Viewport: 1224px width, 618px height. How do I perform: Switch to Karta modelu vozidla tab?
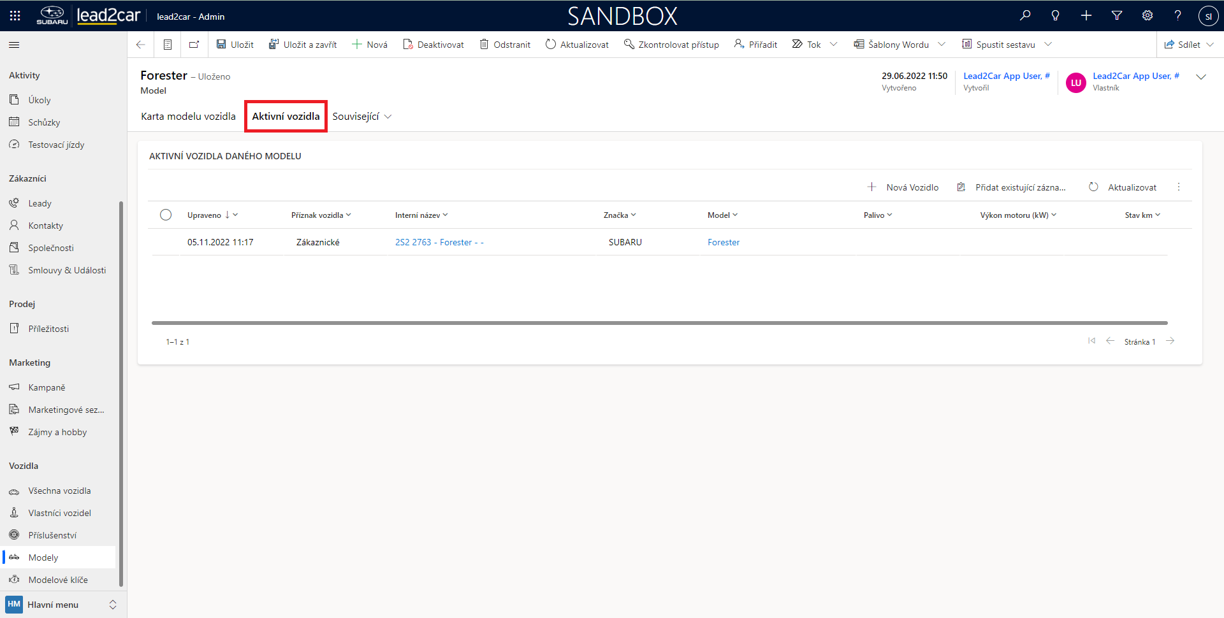click(x=188, y=117)
